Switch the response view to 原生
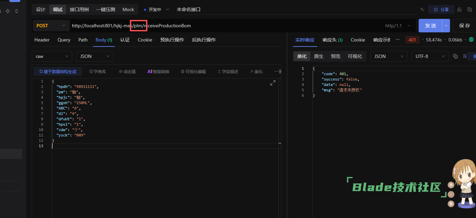 pyautogui.click(x=318, y=56)
